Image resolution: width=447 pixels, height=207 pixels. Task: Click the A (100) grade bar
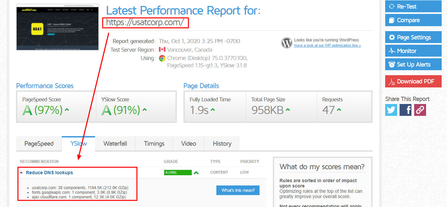pos(178,173)
